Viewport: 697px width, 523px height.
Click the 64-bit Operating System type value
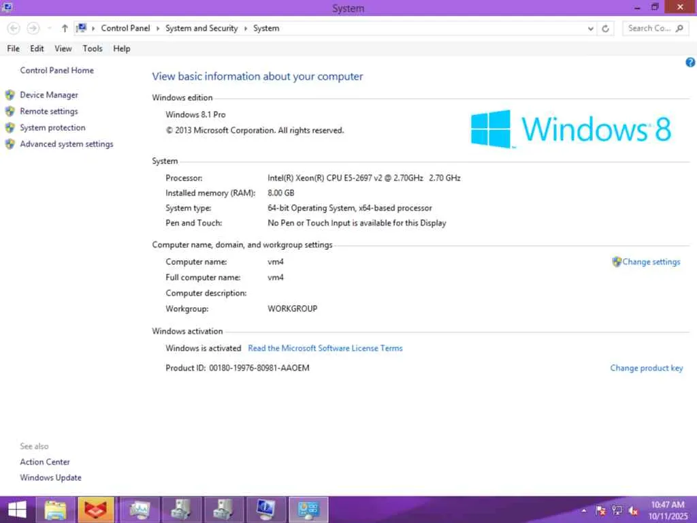pyautogui.click(x=350, y=208)
